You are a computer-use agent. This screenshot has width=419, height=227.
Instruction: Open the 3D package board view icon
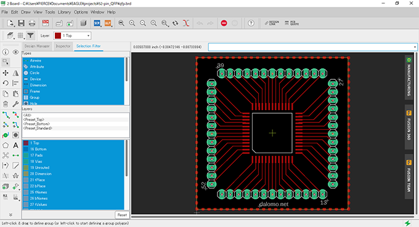click(83, 23)
